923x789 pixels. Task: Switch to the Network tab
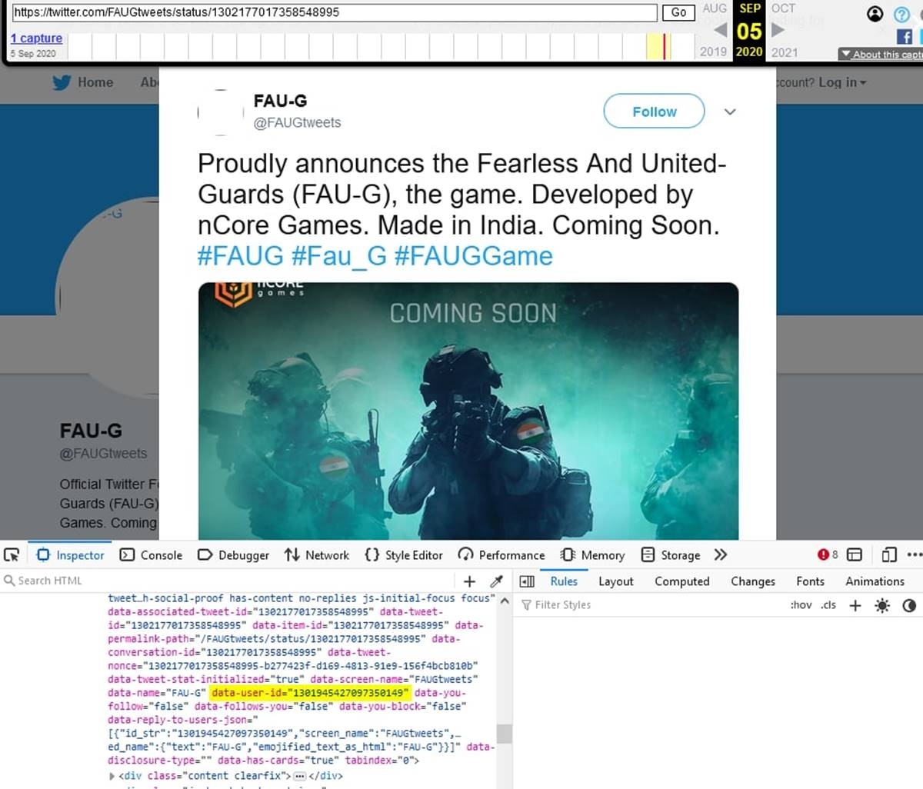pyautogui.click(x=317, y=554)
